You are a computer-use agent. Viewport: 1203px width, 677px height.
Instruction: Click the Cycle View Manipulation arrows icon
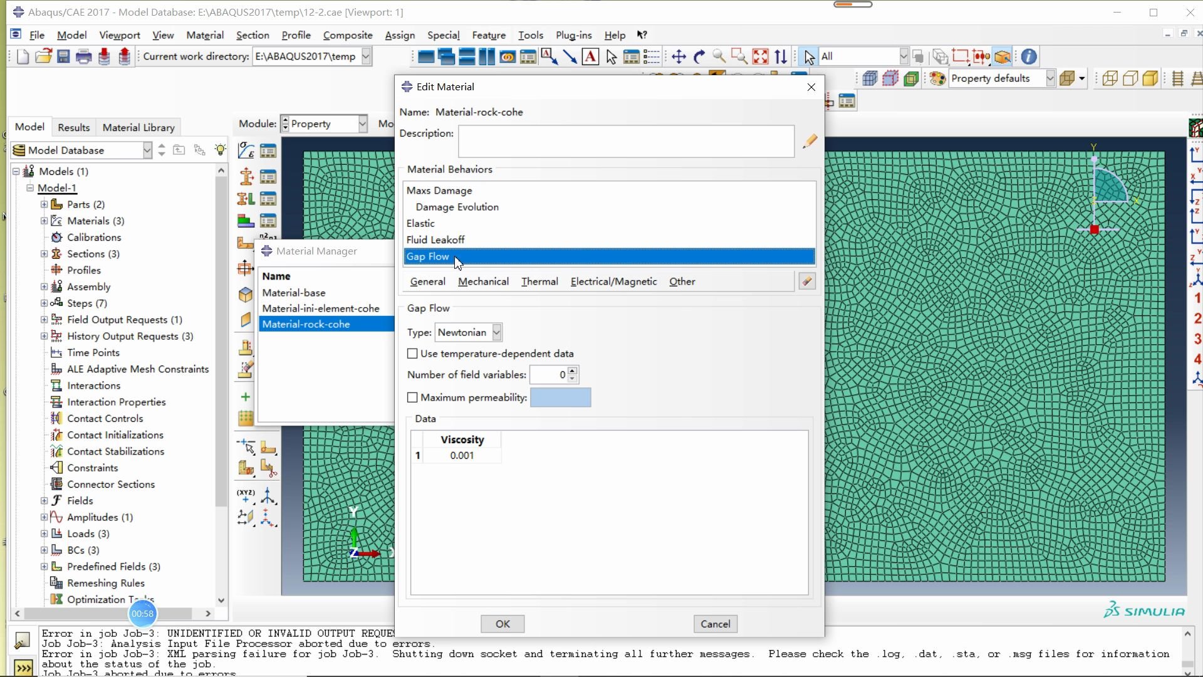coord(781,57)
